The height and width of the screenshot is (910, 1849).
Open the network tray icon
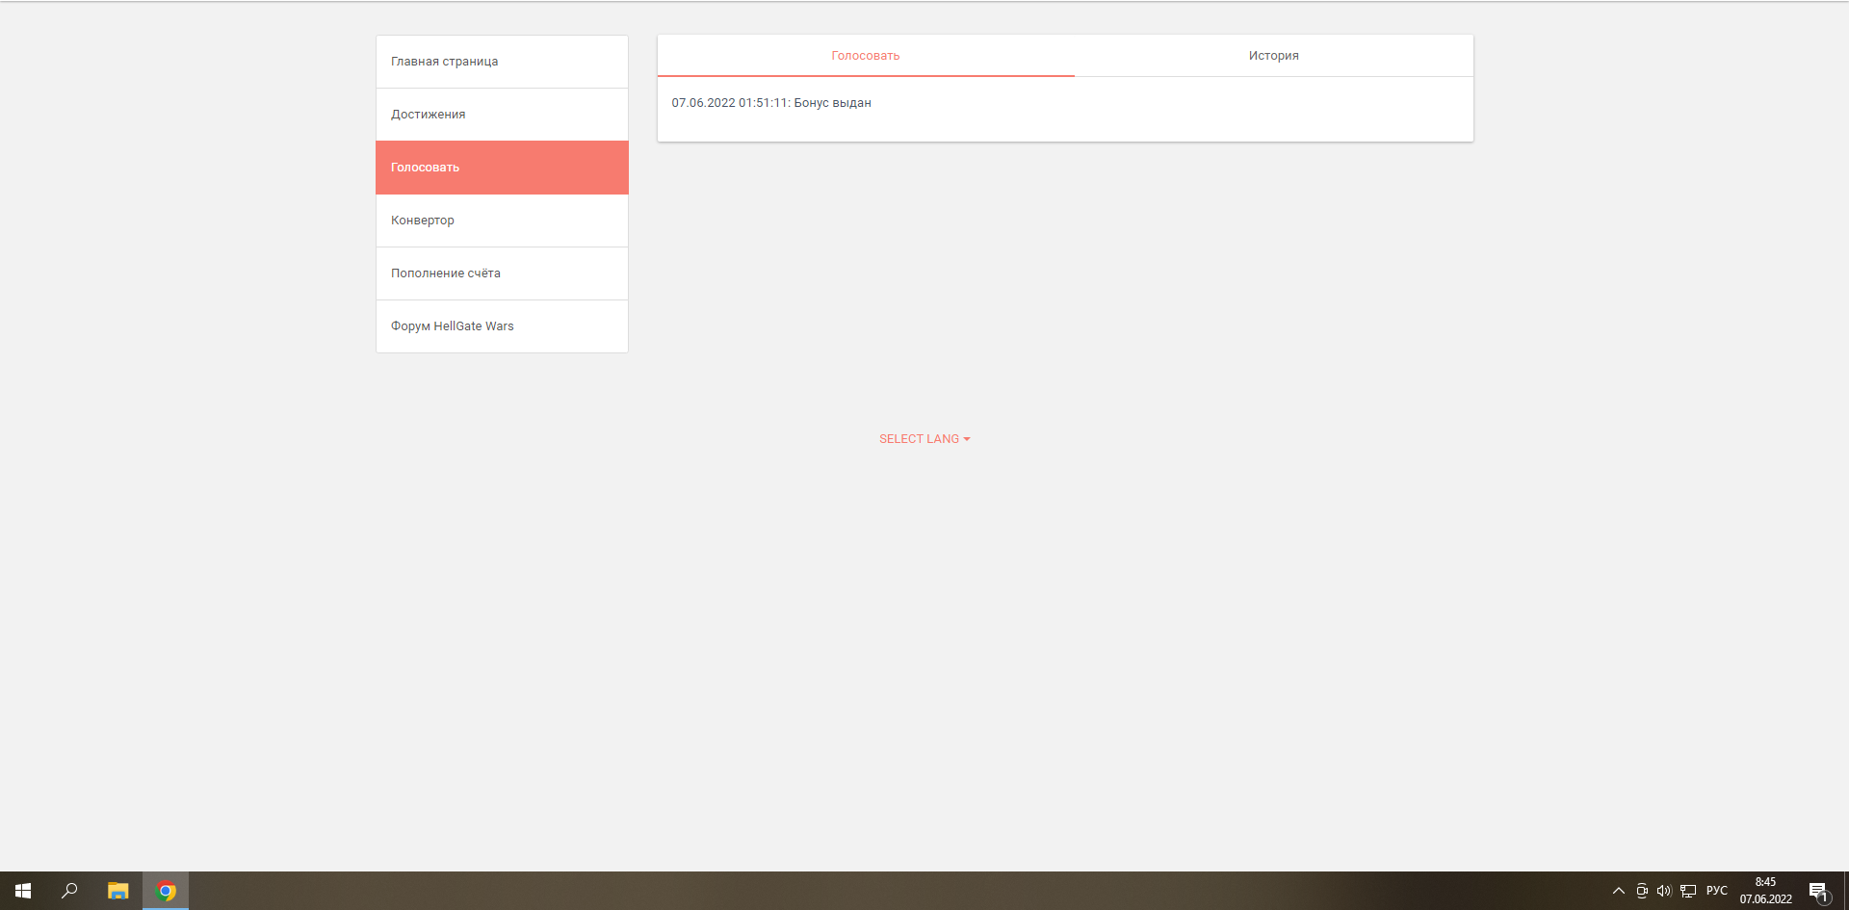pyautogui.click(x=1688, y=891)
